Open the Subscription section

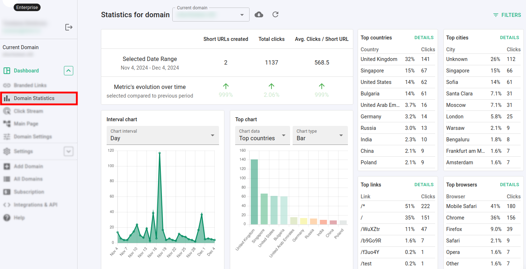pyautogui.click(x=28, y=192)
